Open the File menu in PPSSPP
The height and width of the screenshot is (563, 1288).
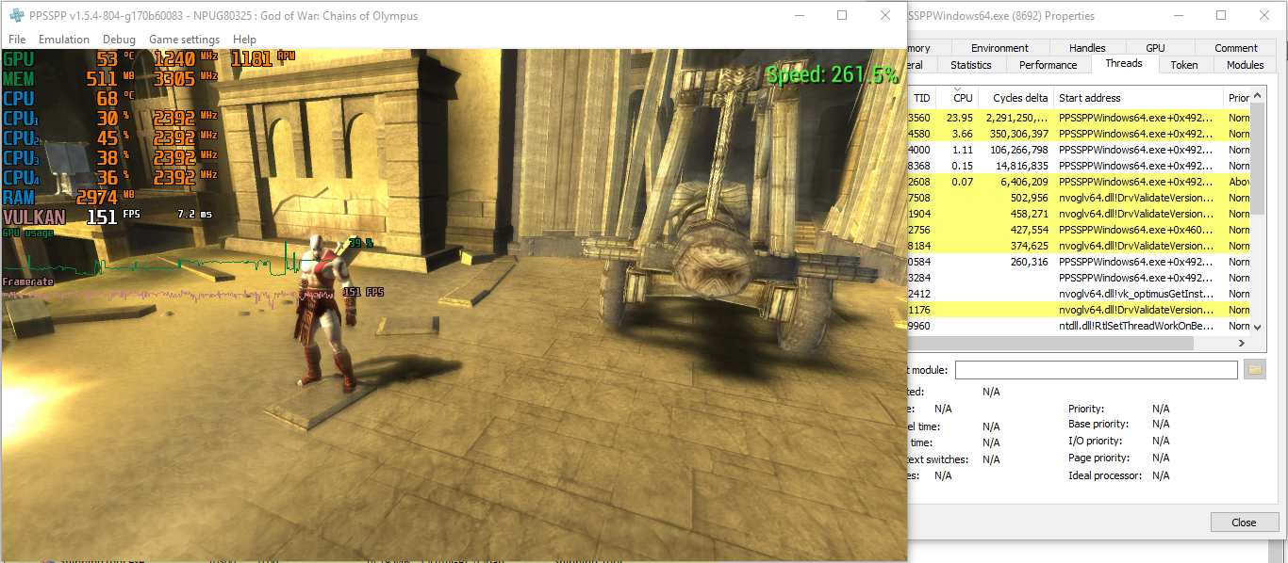tap(17, 40)
